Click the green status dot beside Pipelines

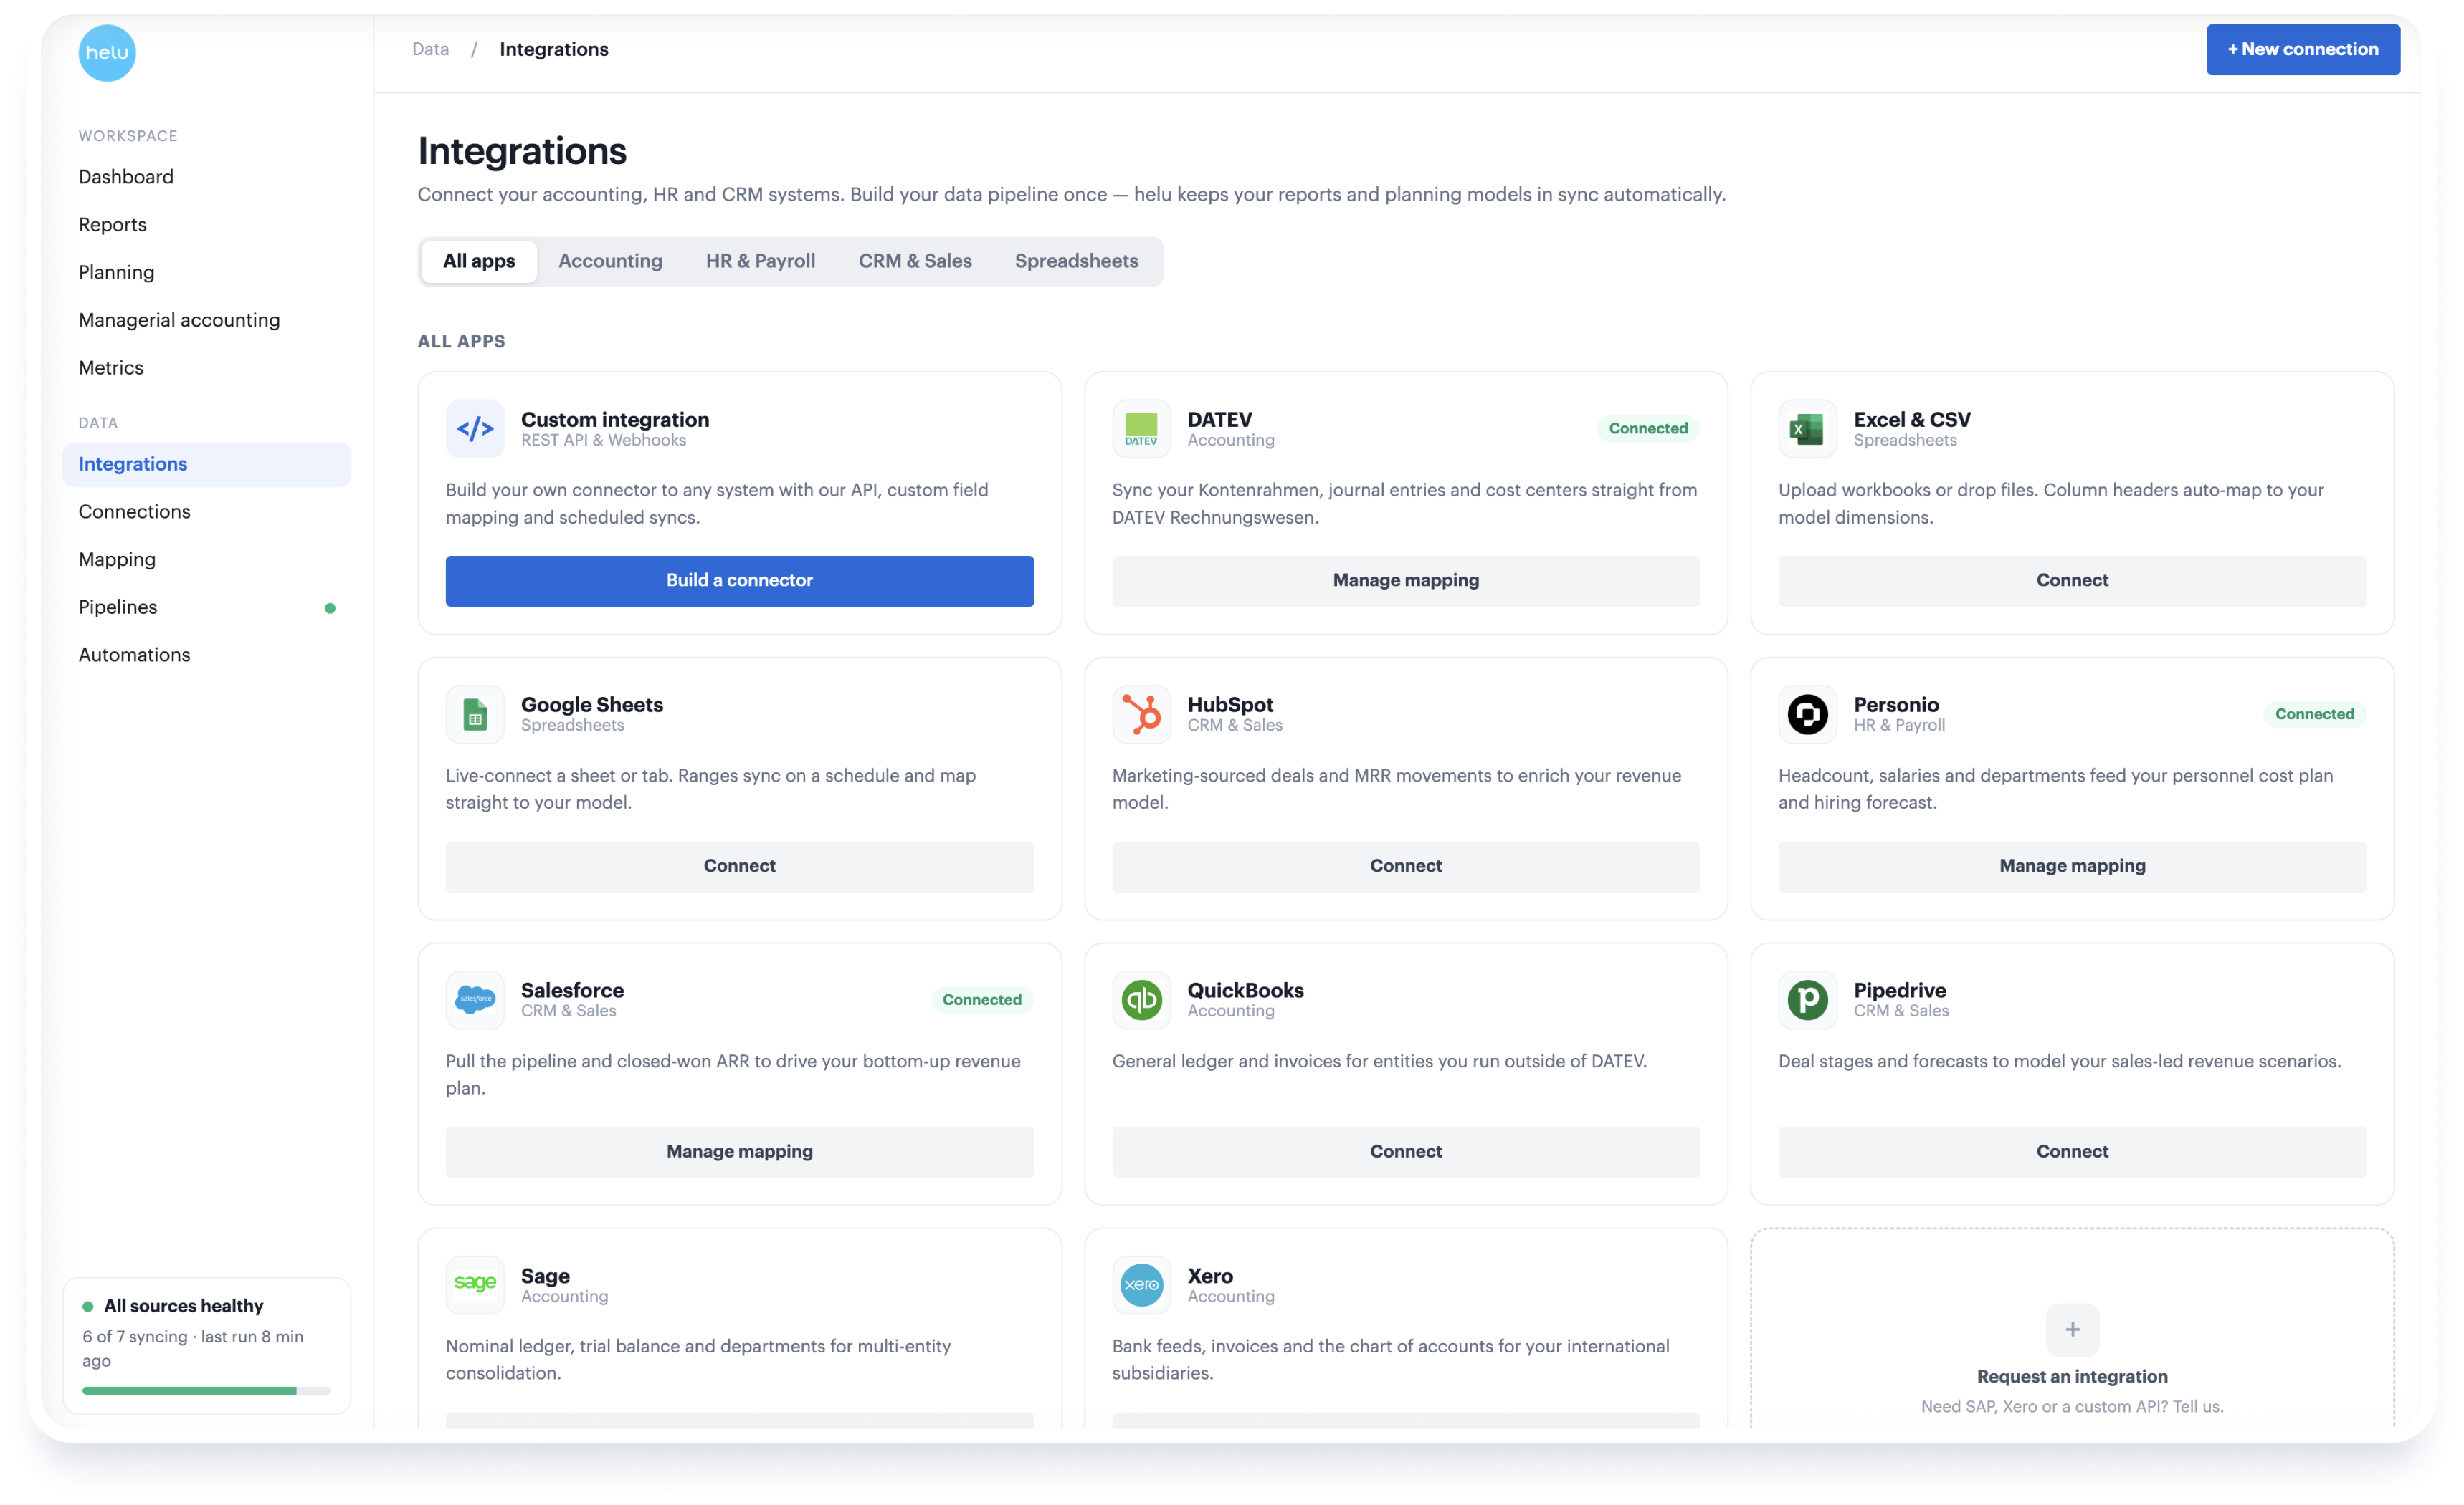330,607
